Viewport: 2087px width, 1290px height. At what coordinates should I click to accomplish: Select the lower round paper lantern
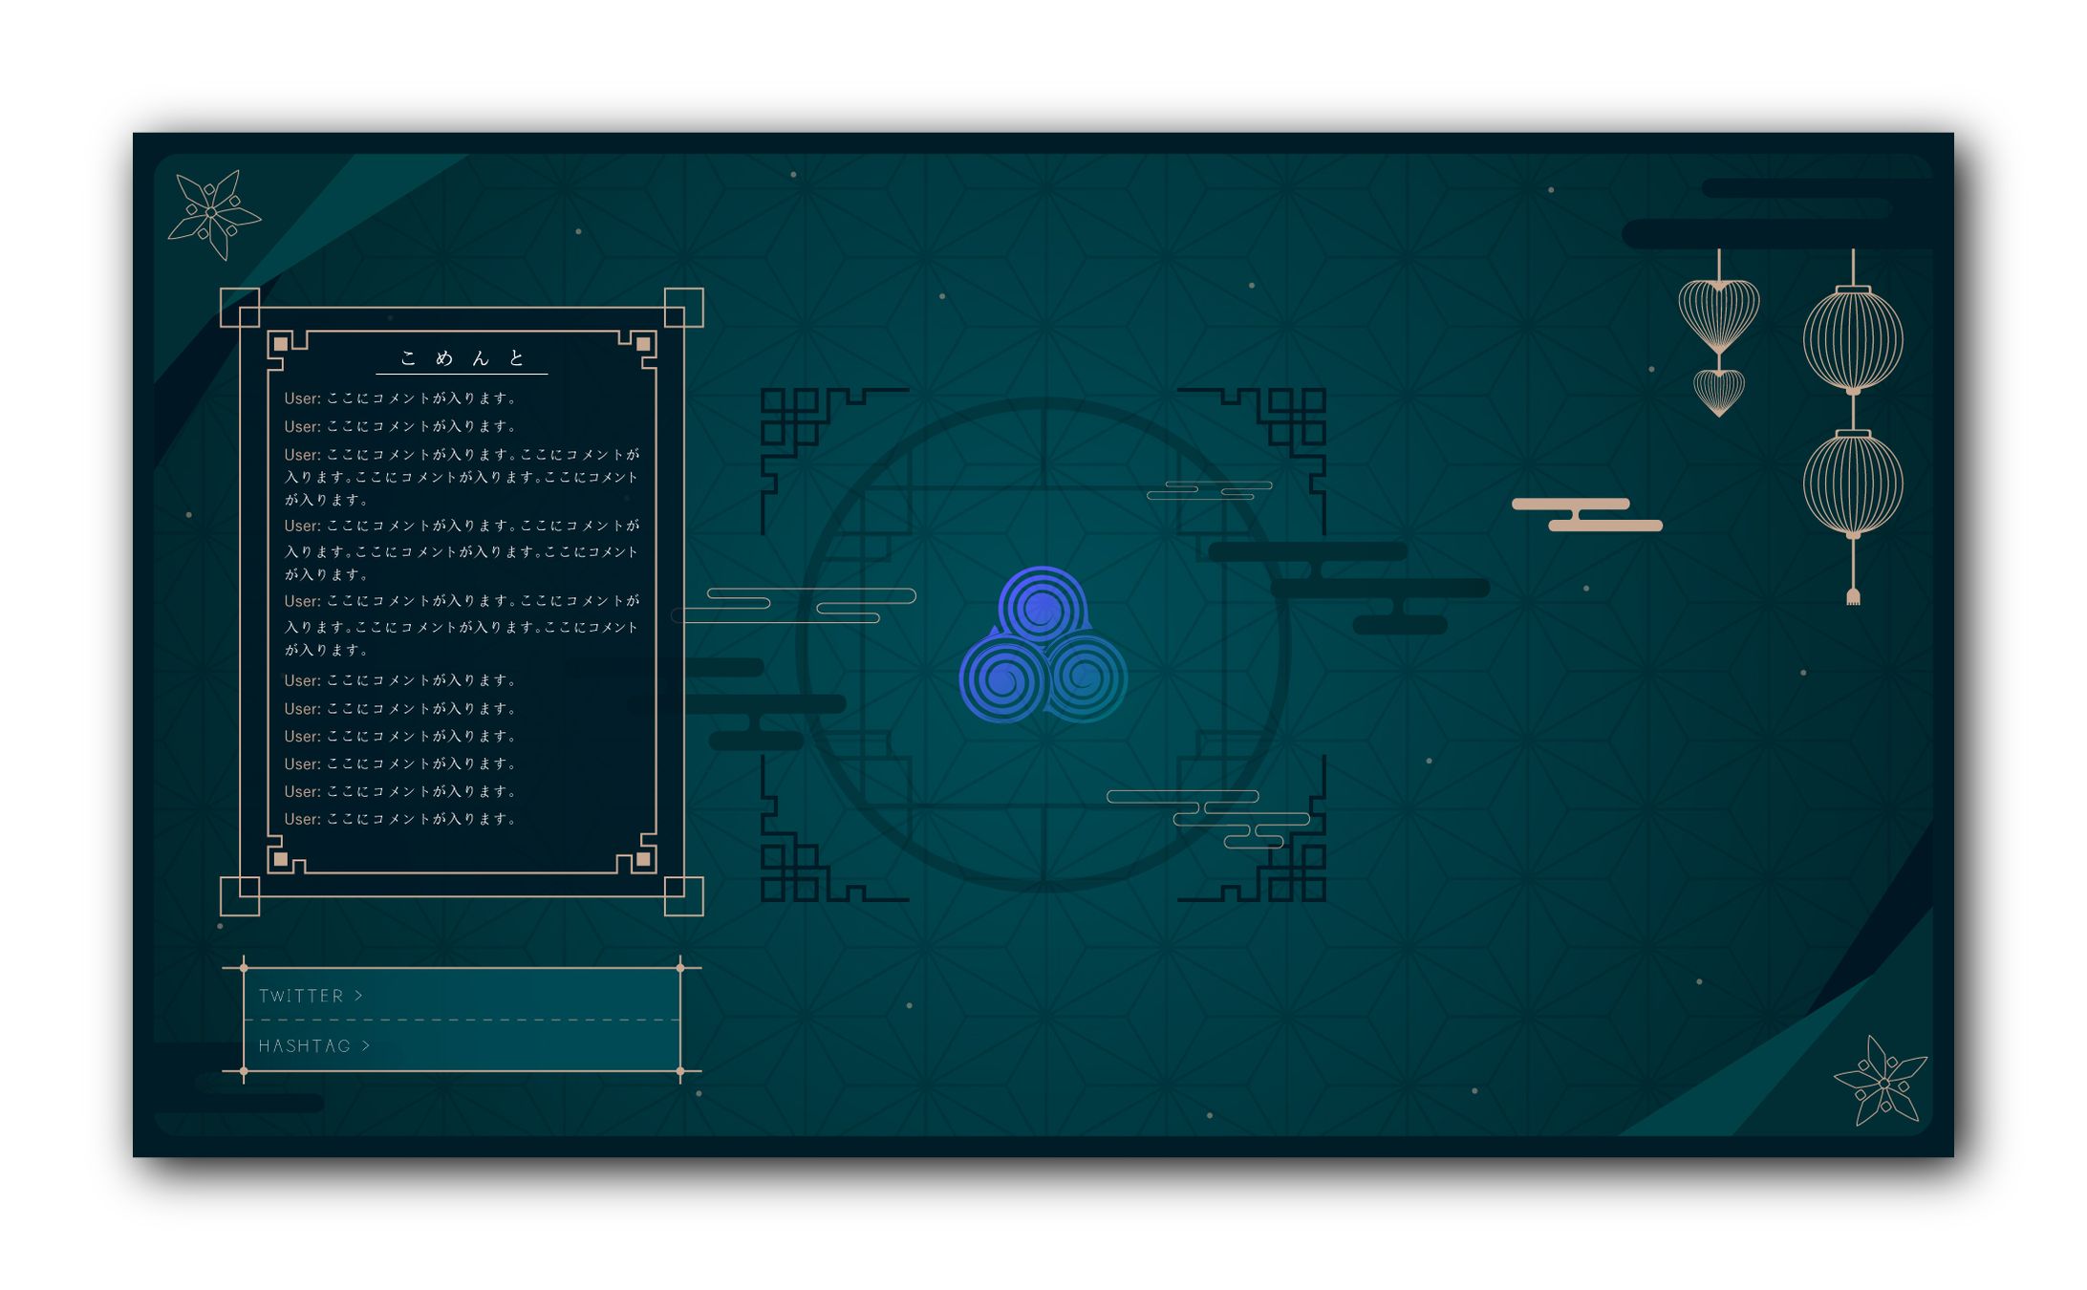1852,484
